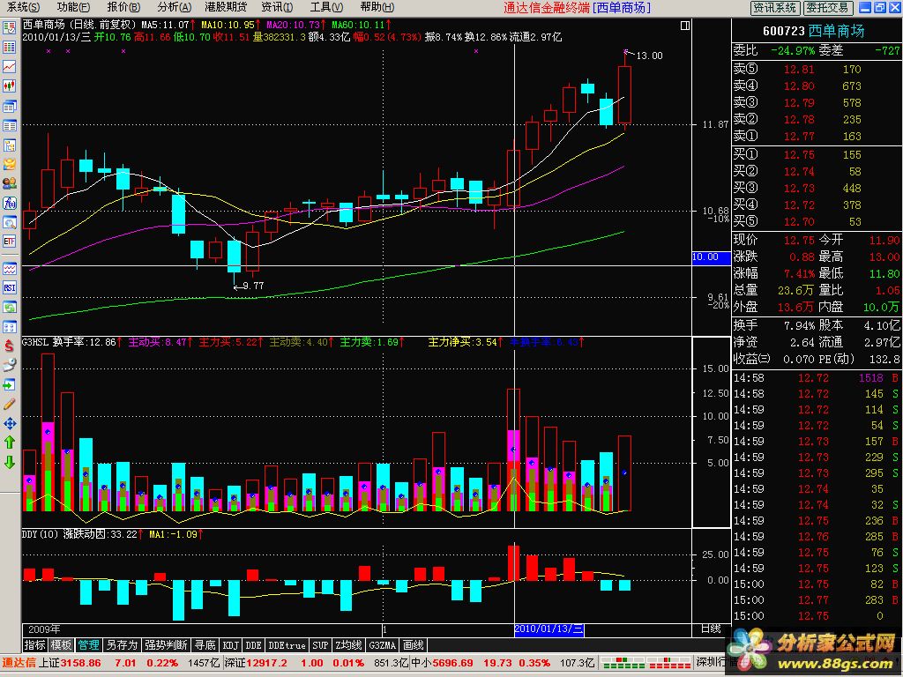
Task: Click the 2010/01/13/三 date marker on time axis
Action: [x=549, y=629]
